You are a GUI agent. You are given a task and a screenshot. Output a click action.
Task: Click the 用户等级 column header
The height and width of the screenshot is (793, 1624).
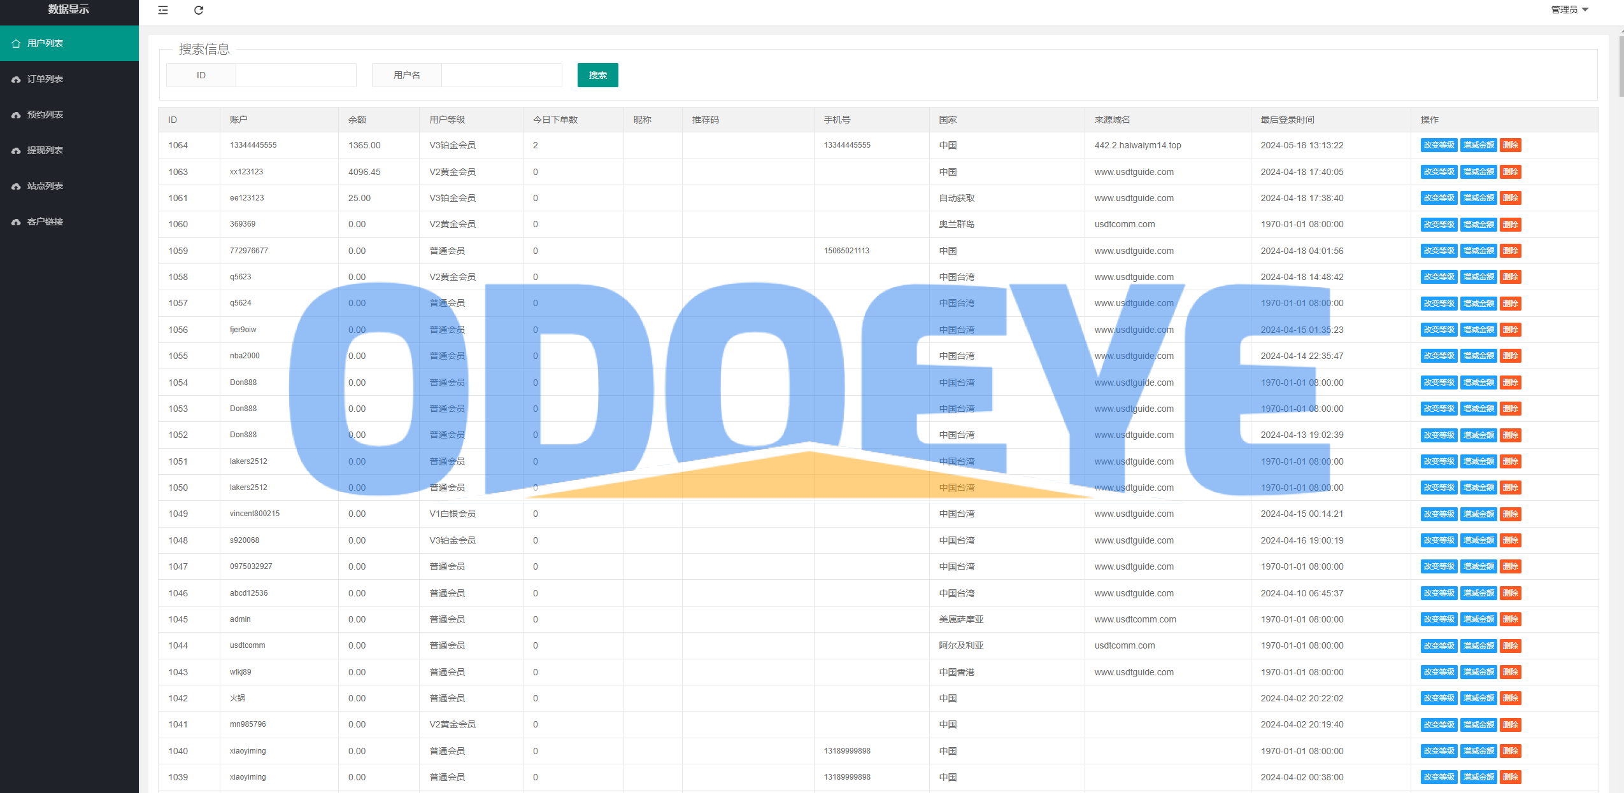pos(447,120)
